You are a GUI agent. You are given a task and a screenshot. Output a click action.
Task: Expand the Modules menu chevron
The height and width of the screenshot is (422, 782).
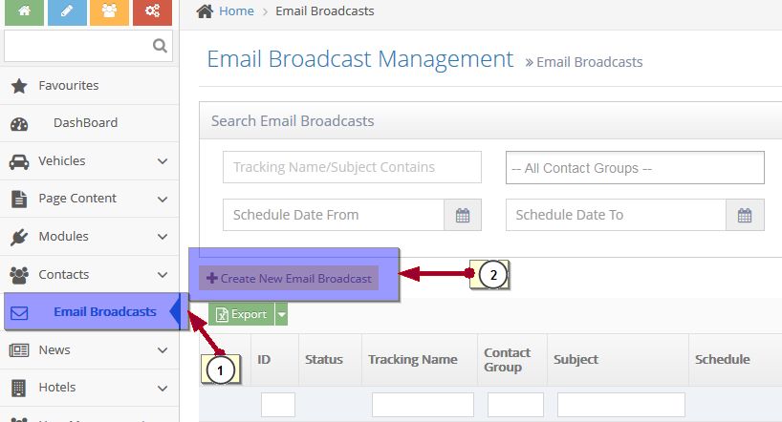[163, 237]
